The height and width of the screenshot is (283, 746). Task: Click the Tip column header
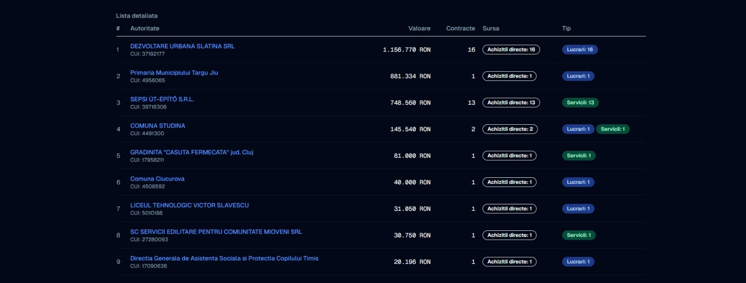[566, 28]
